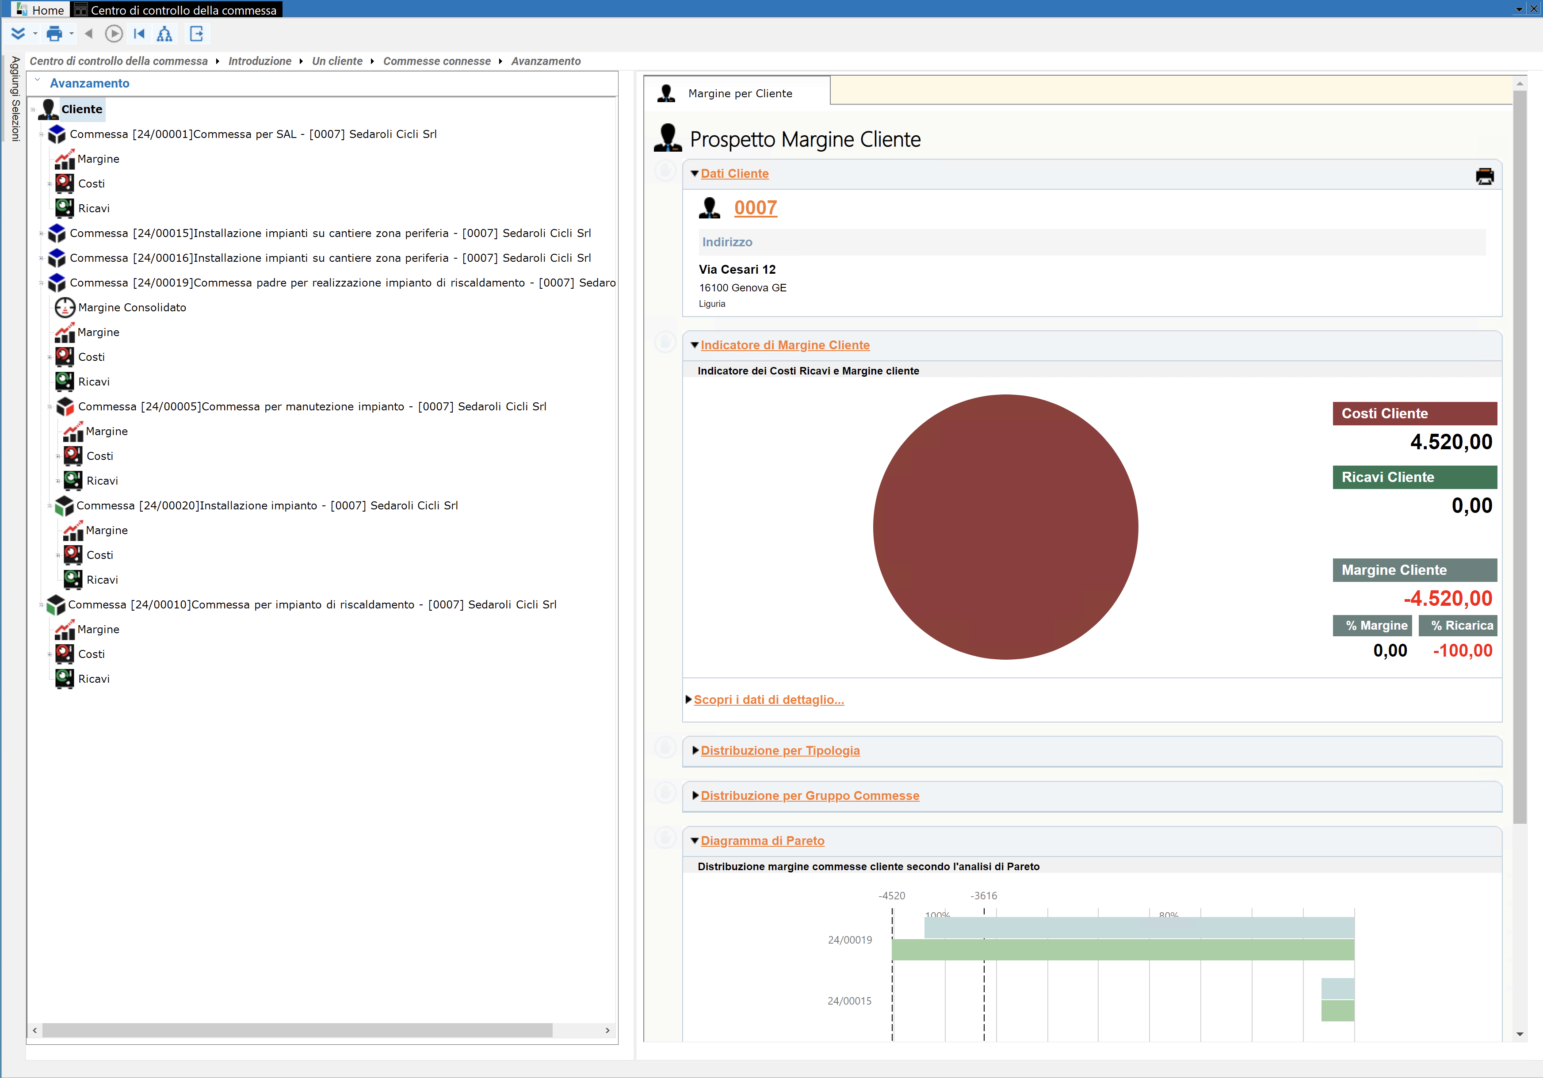Image resolution: width=1543 pixels, height=1078 pixels.
Task: Open dropdown arrow next to double-chevron icon
Action: point(35,34)
